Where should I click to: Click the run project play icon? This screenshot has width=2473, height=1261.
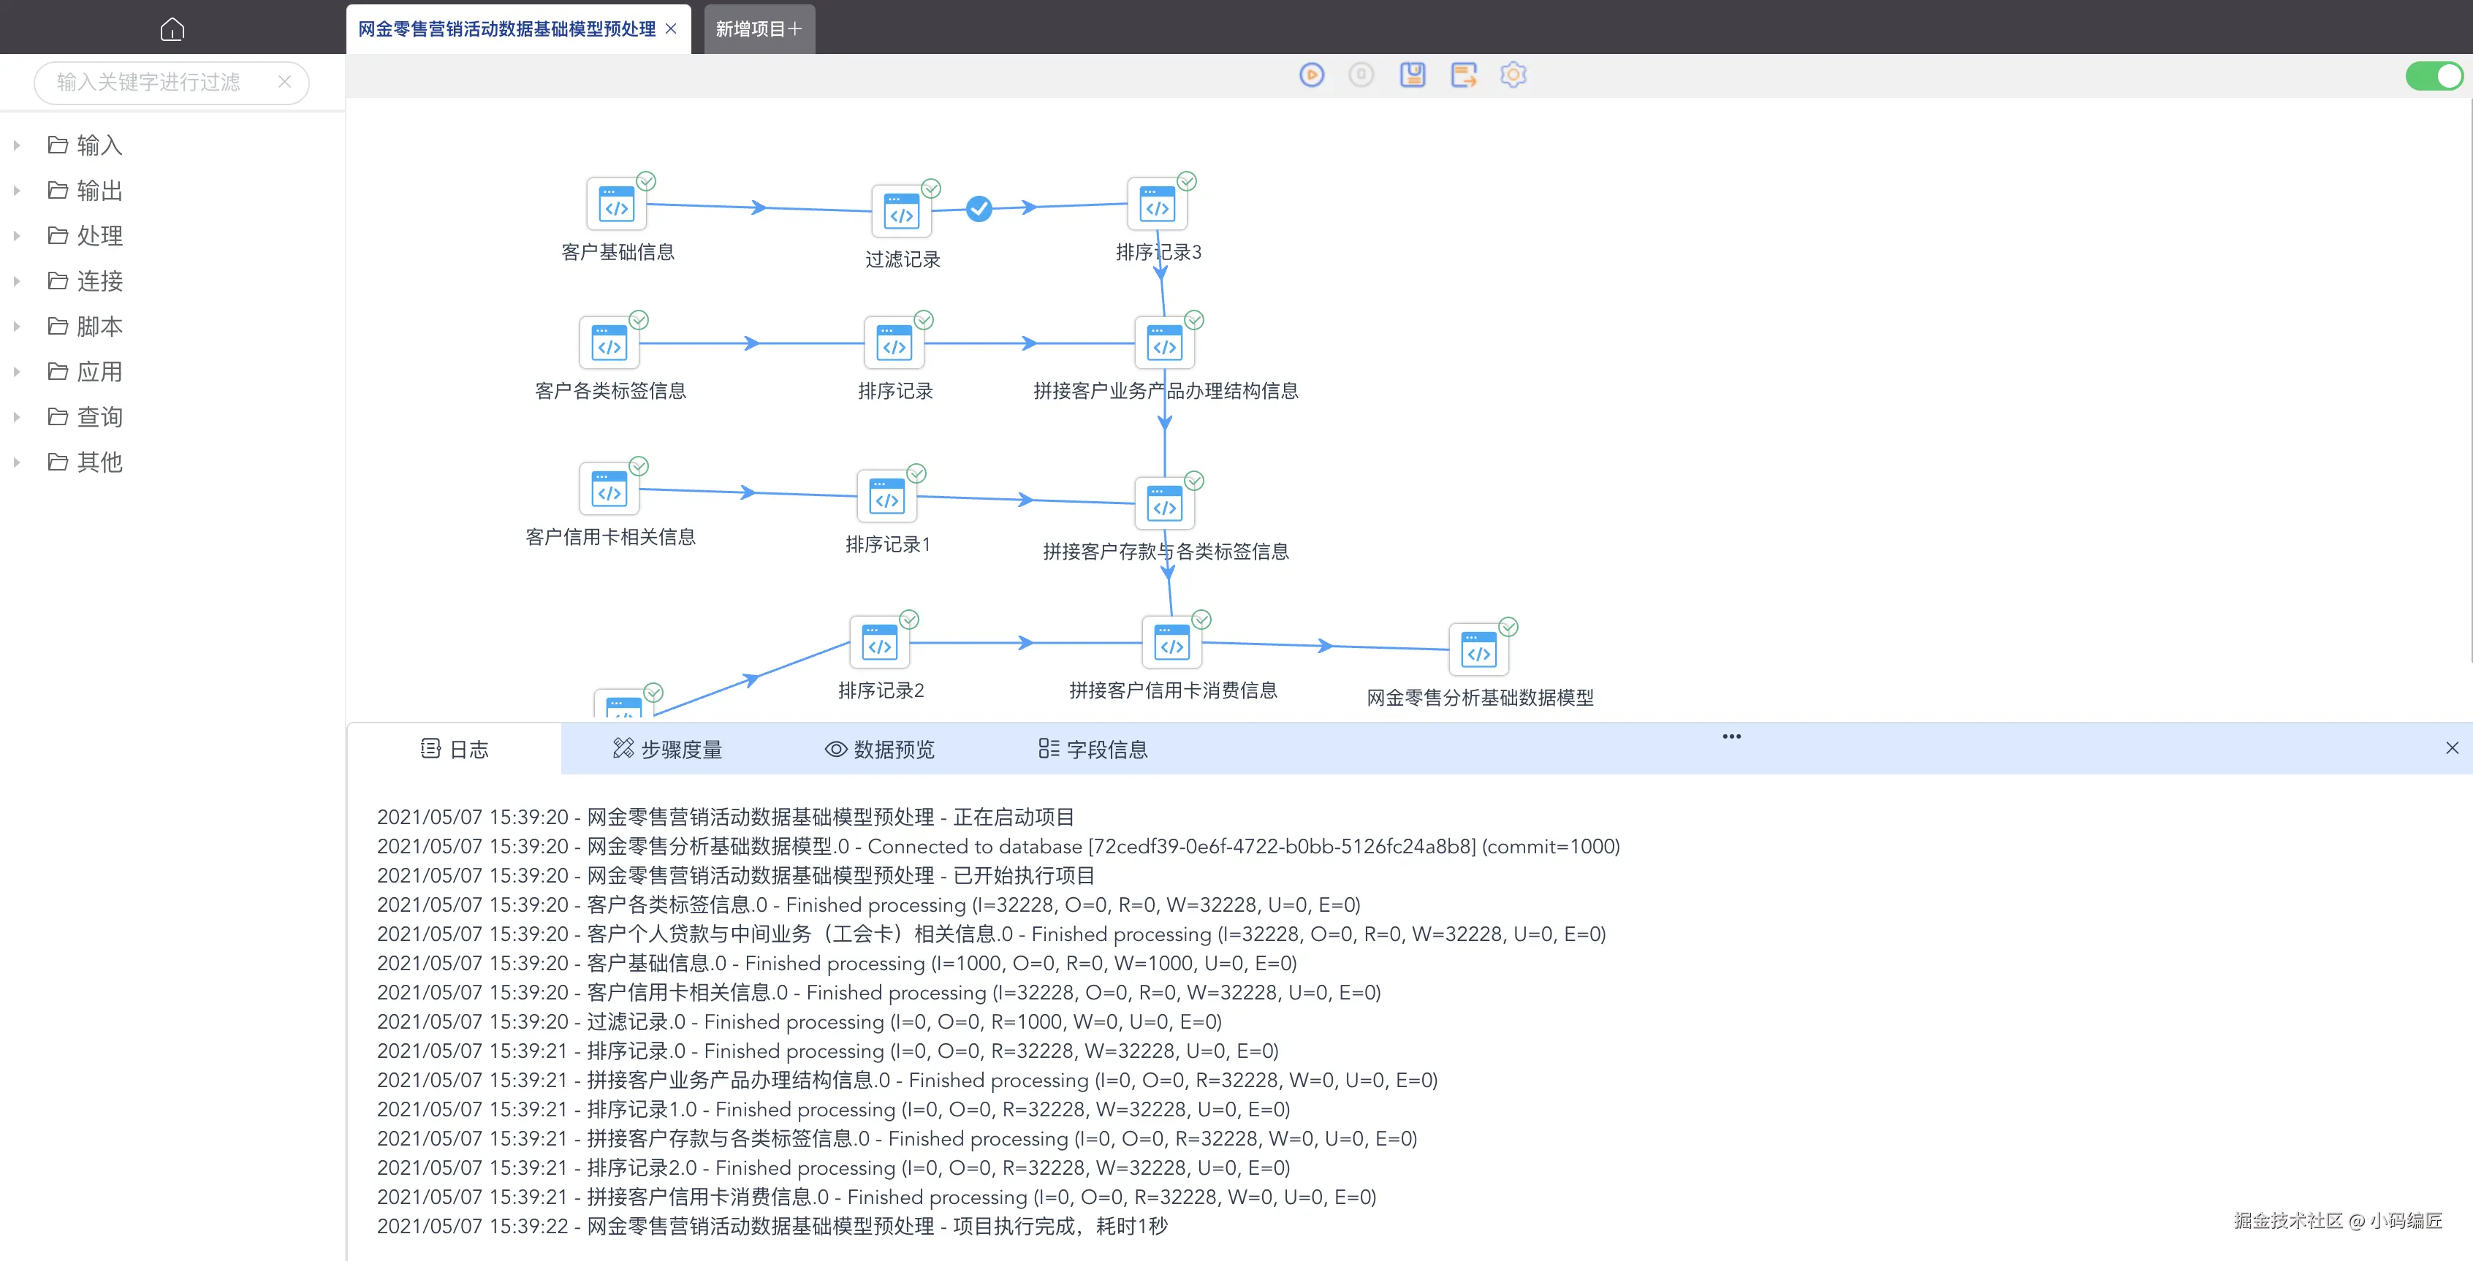[x=1311, y=75]
